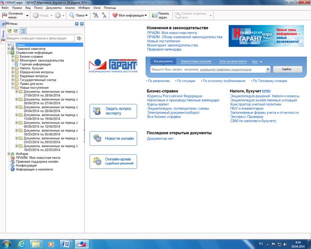Viewport: 311px width, 249px height.
Task: Open Панель задач toolbar icon
Action: pyautogui.click(x=154, y=15)
